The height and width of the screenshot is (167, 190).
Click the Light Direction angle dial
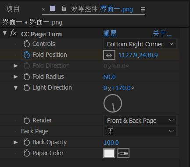tap(113, 103)
